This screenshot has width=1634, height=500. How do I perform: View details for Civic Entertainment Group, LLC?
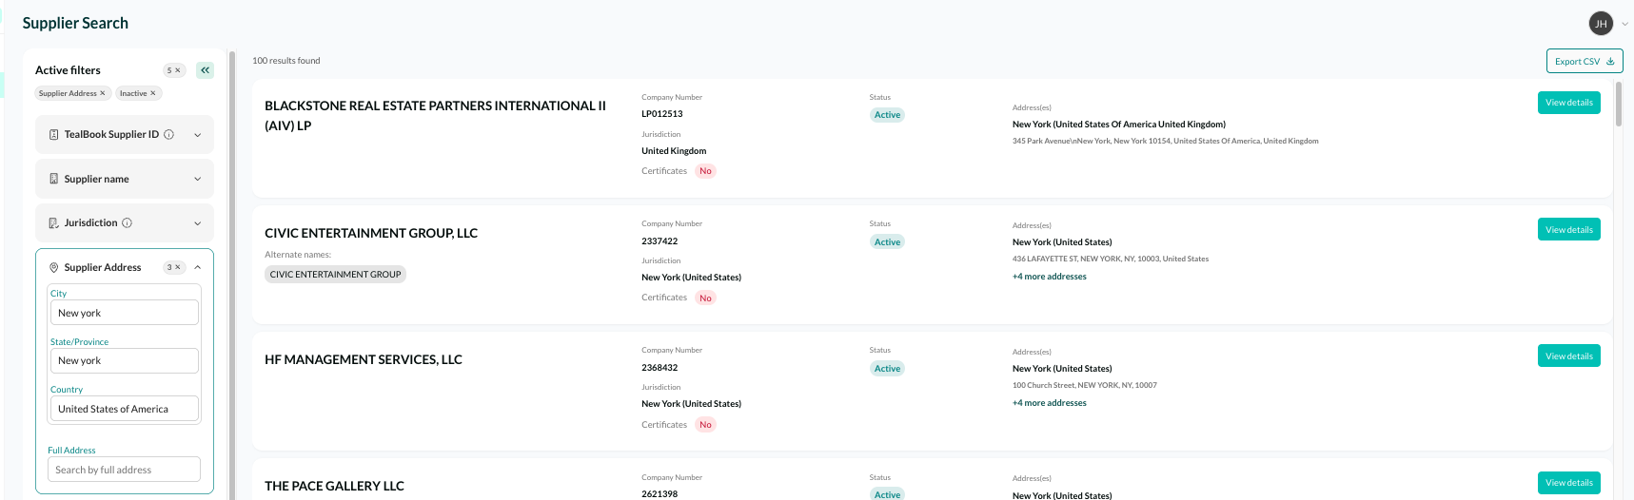[1568, 230]
